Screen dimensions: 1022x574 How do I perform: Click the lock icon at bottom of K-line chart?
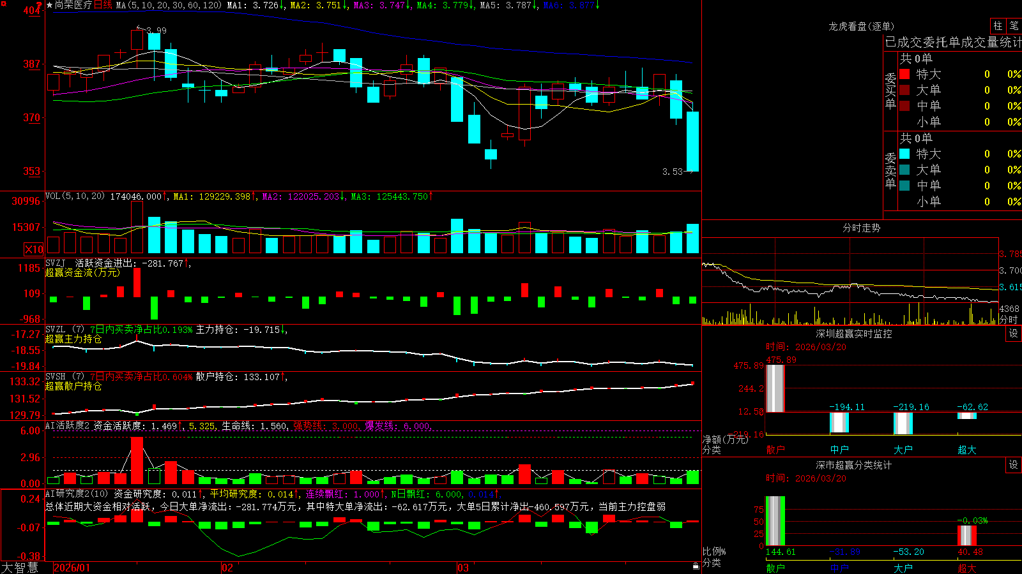click(x=696, y=566)
